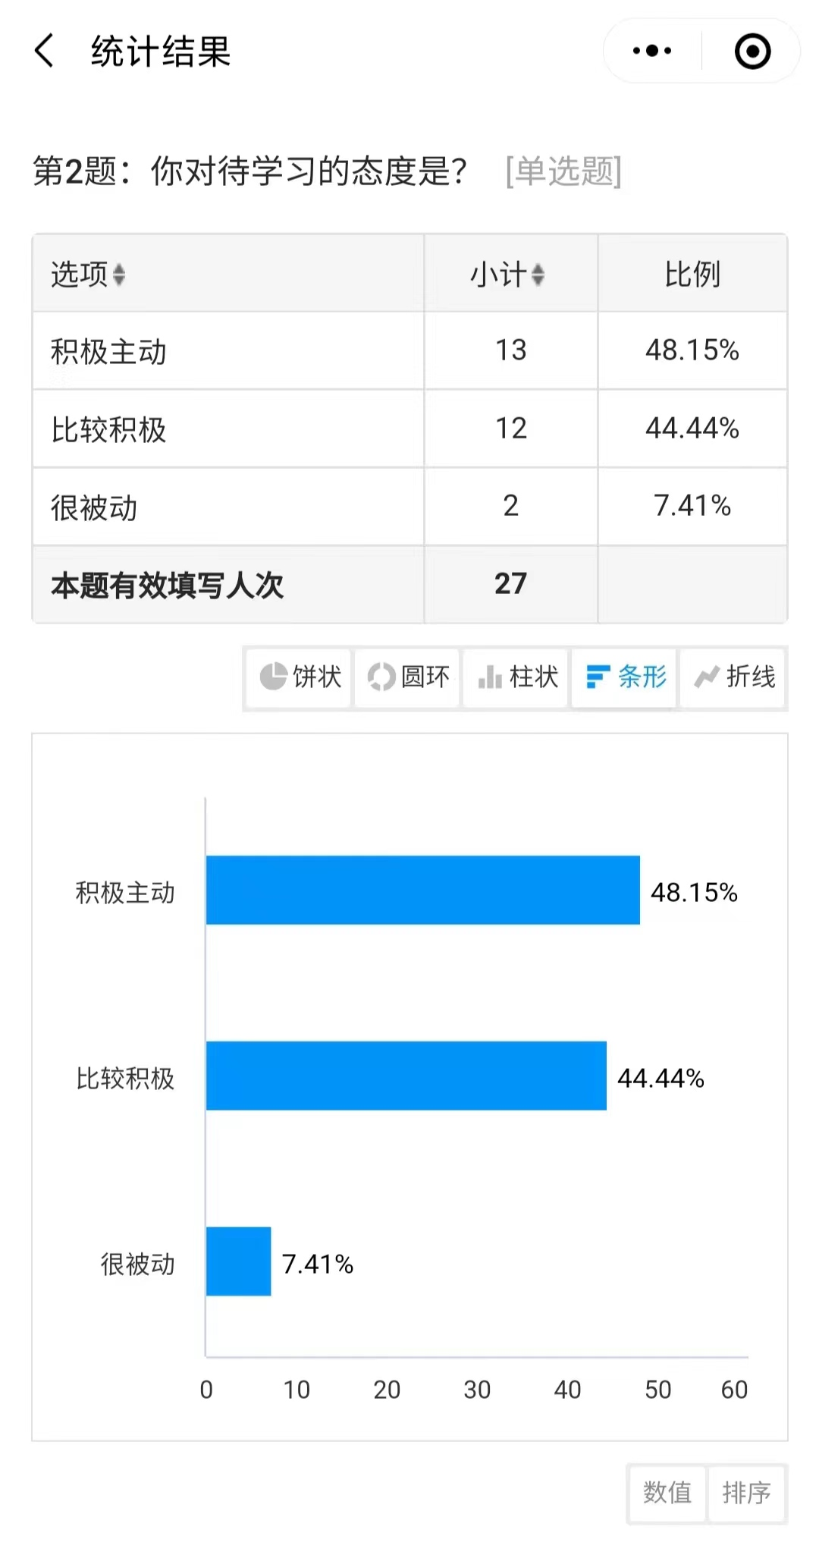
Task: Select the horizontal bar chart (条形) view
Action: [x=625, y=677]
